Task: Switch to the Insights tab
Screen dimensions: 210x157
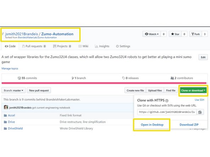Action: pyautogui.click(x=102, y=46)
